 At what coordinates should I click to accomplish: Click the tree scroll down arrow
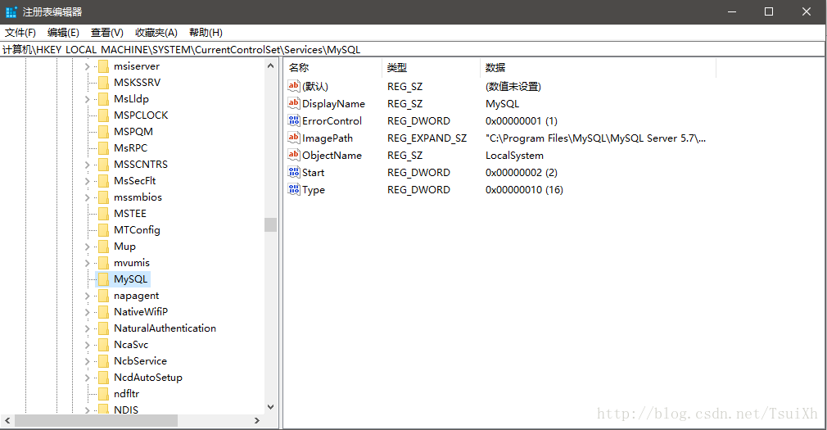270,407
